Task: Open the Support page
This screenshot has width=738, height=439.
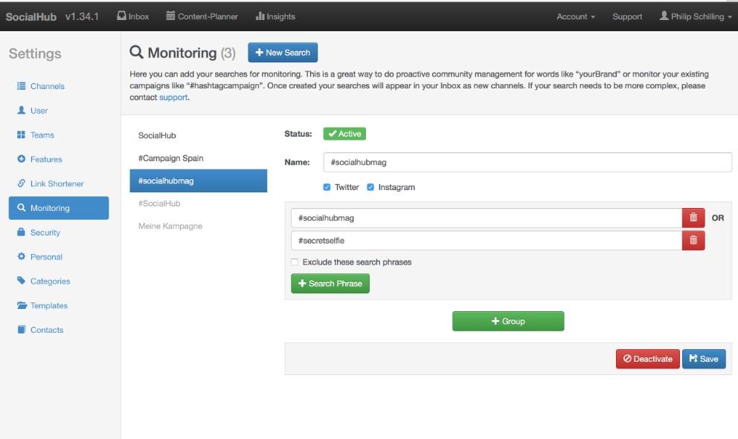Action: point(627,16)
